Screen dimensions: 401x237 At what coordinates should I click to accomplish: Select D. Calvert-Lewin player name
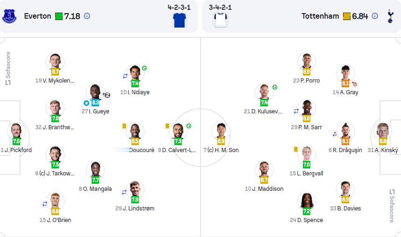(179, 150)
